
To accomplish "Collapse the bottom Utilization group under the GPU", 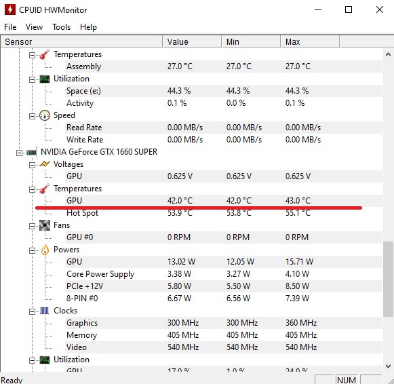I will coord(32,361).
